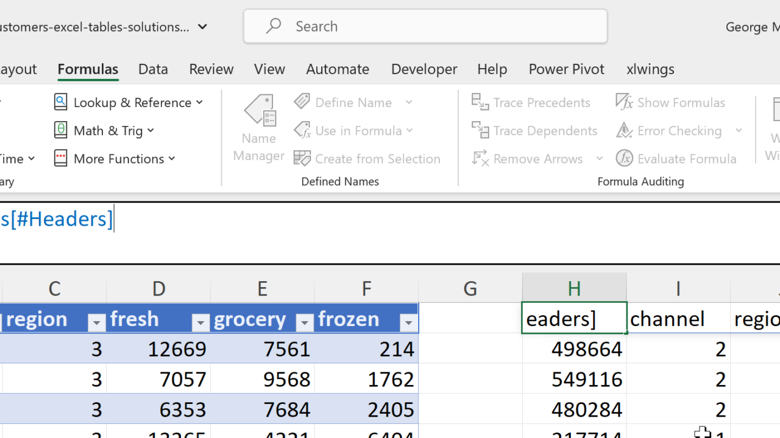Click into the Search box

[x=425, y=26]
